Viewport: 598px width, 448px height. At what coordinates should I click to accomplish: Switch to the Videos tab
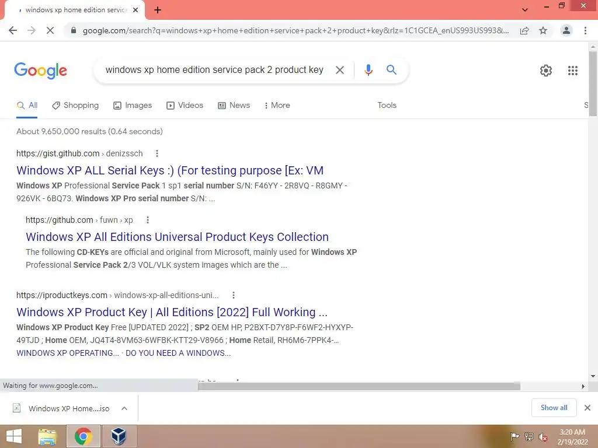coord(185,106)
